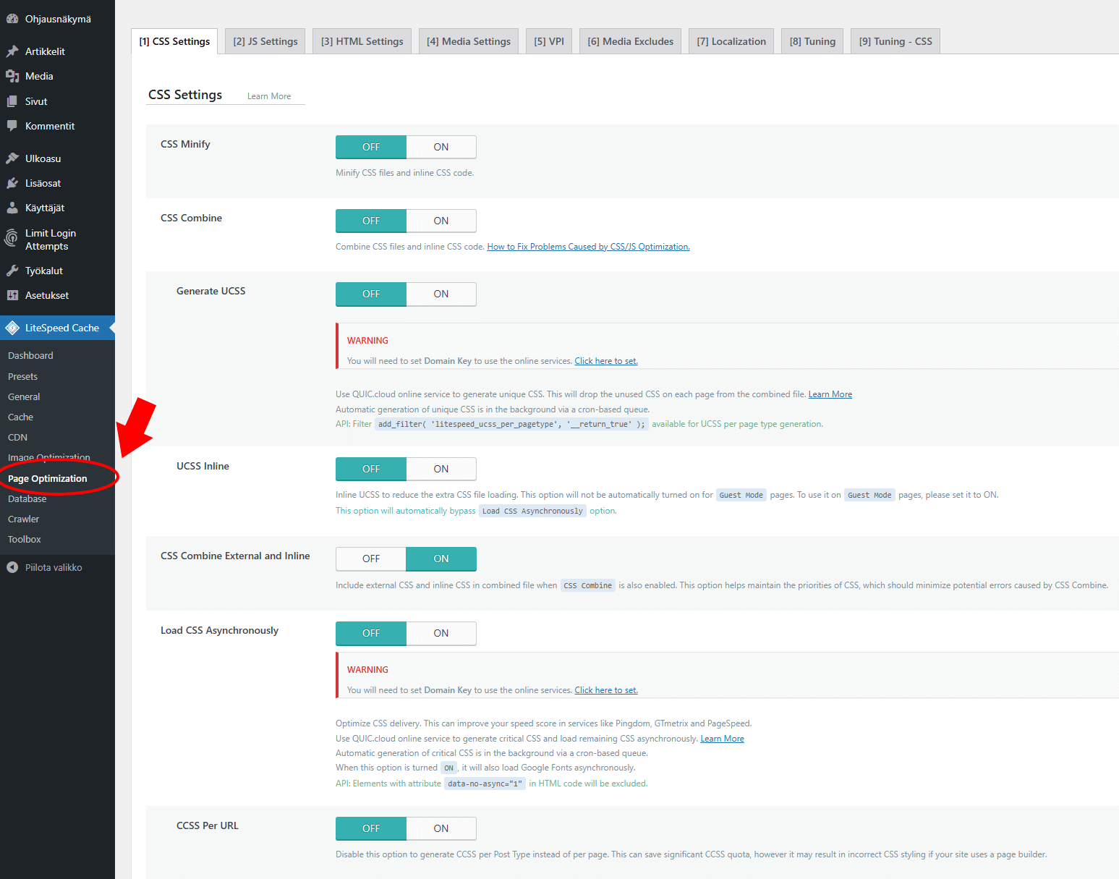Image resolution: width=1119 pixels, height=879 pixels.
Task: Open the Crawler submenu item
Action: tap(23, 519)
